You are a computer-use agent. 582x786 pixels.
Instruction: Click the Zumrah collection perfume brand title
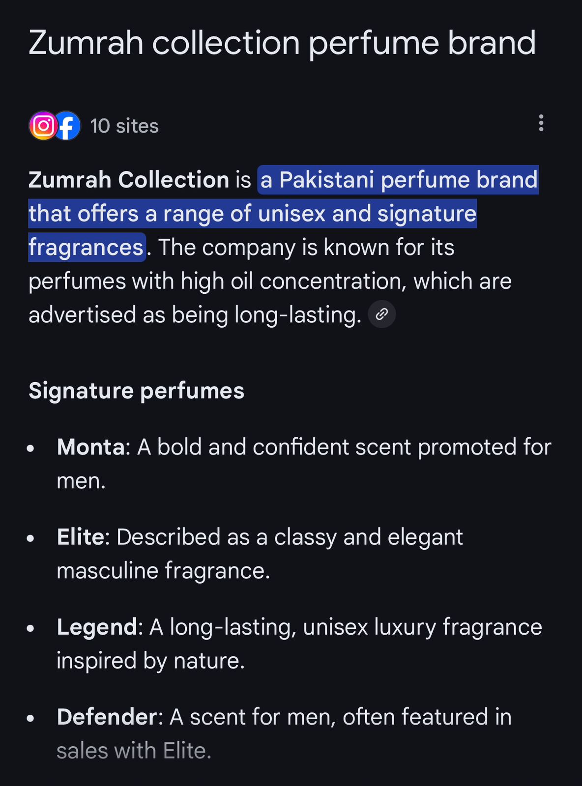[x=282, y=43]
